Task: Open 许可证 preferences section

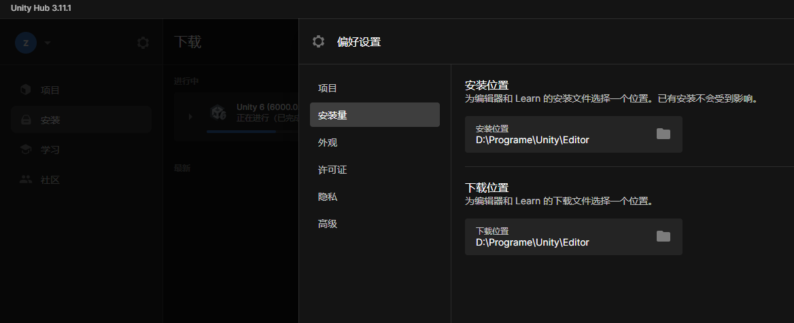Action: (x=375, y=170)
